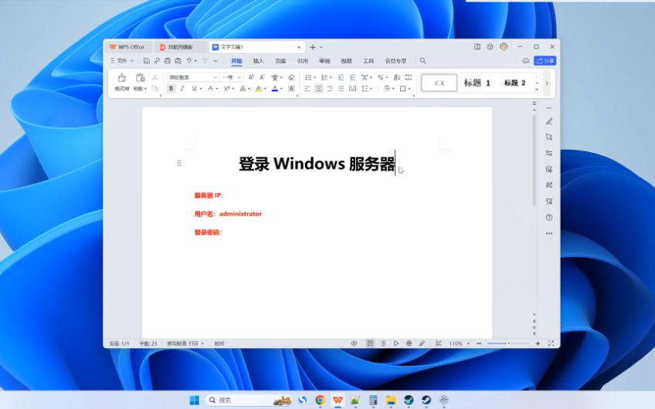Open the help question-mark sidebar icon
The width and height of the screenshot is (655, 409).
(x=549, y=218)
